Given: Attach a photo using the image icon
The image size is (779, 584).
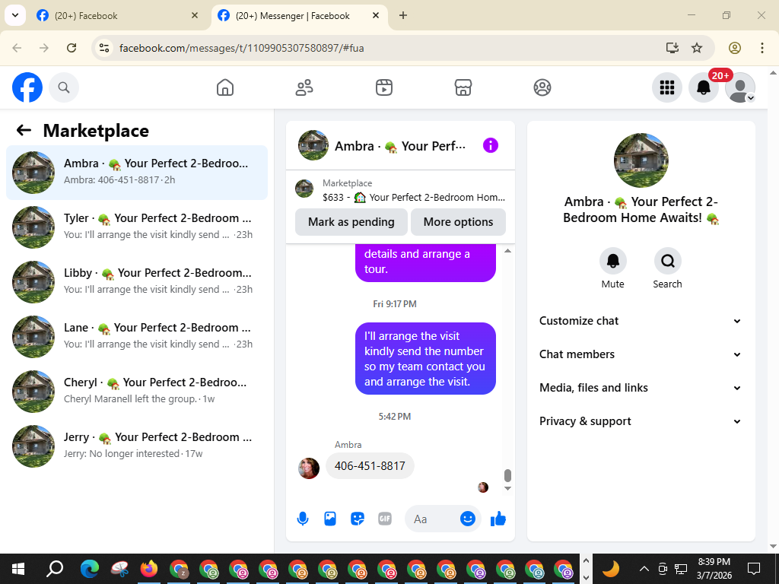Looking at the screenshot, I should pyautogui.click(x=330, y=519).
